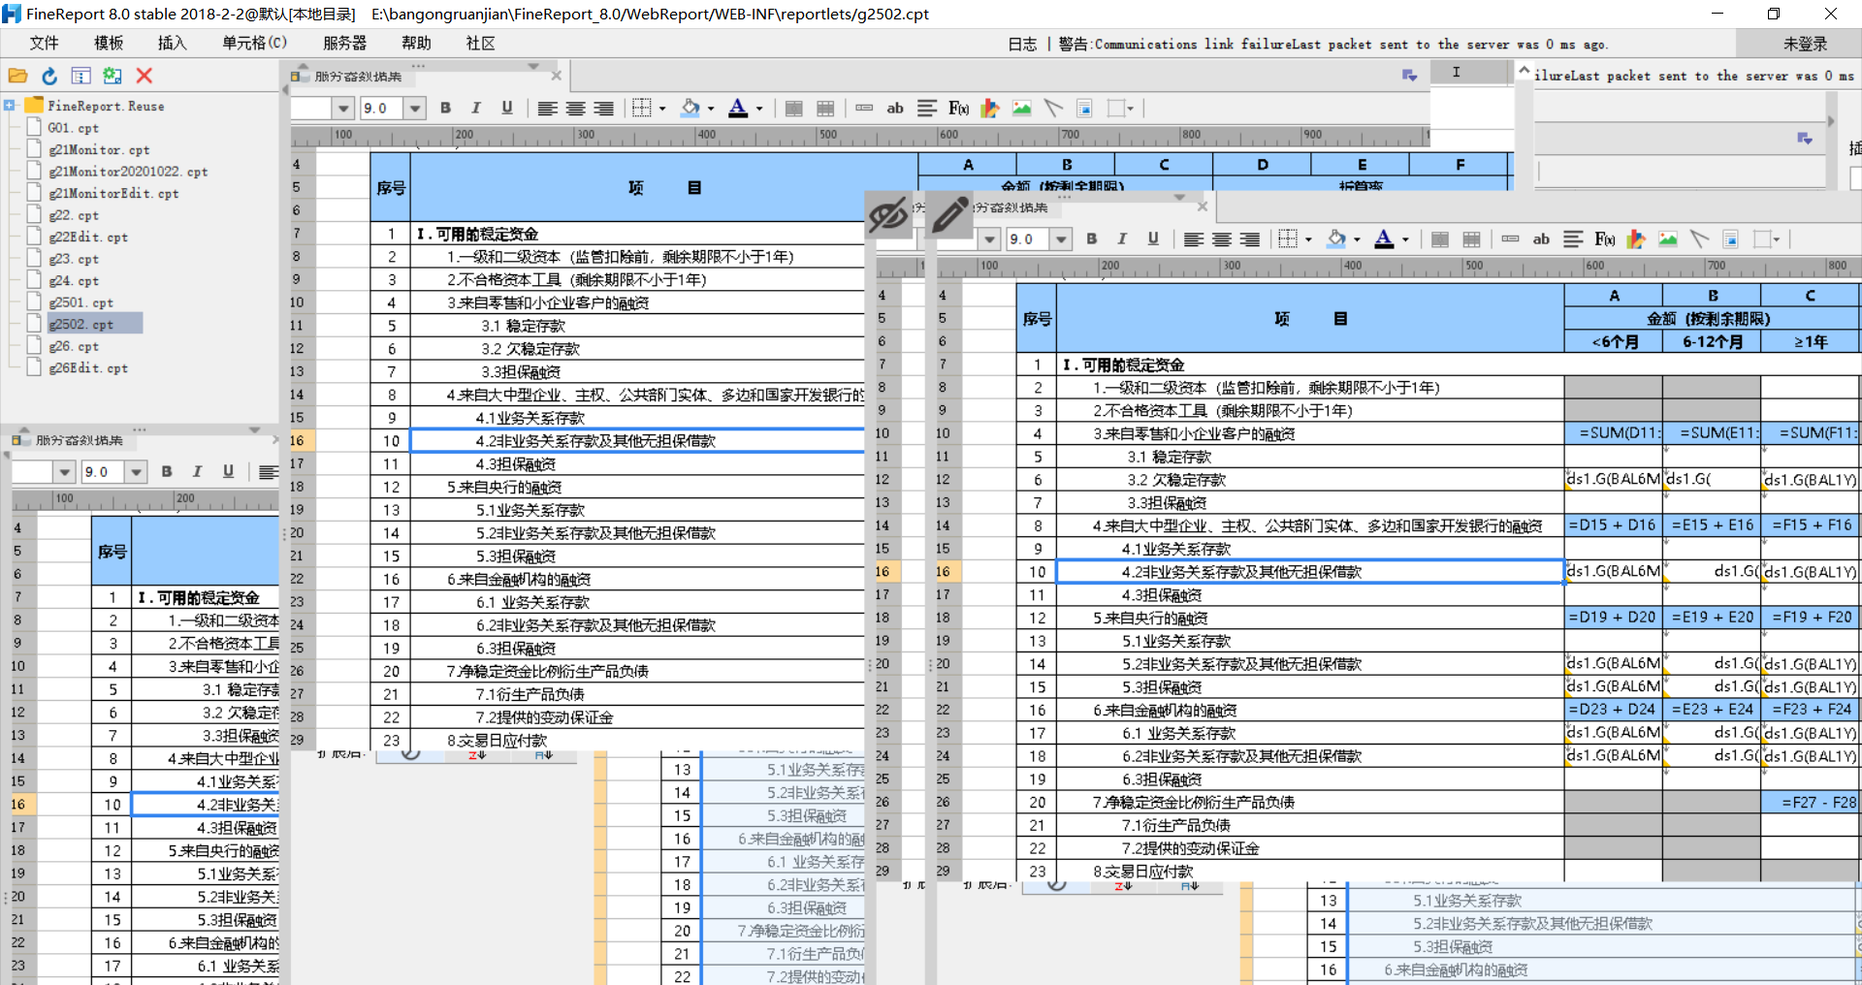Viewport: 1862px width, 985px height.
Task: Open the 文件 menu
Action: [x=44, y=44]
